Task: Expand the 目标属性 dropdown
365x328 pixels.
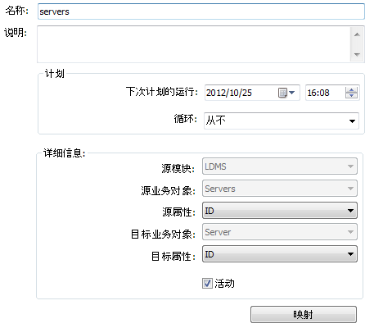Action: 280,254
